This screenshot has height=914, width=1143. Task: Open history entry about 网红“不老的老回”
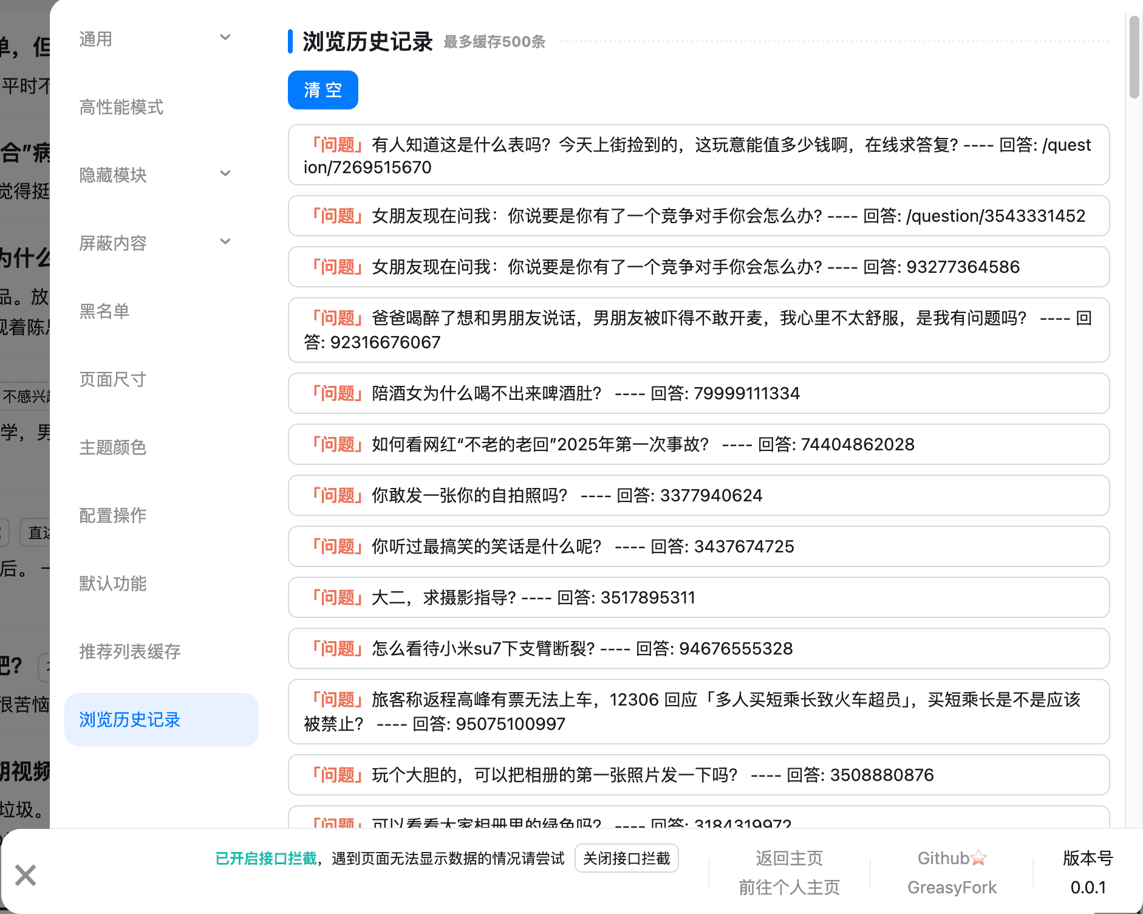(x=698, y=444)
